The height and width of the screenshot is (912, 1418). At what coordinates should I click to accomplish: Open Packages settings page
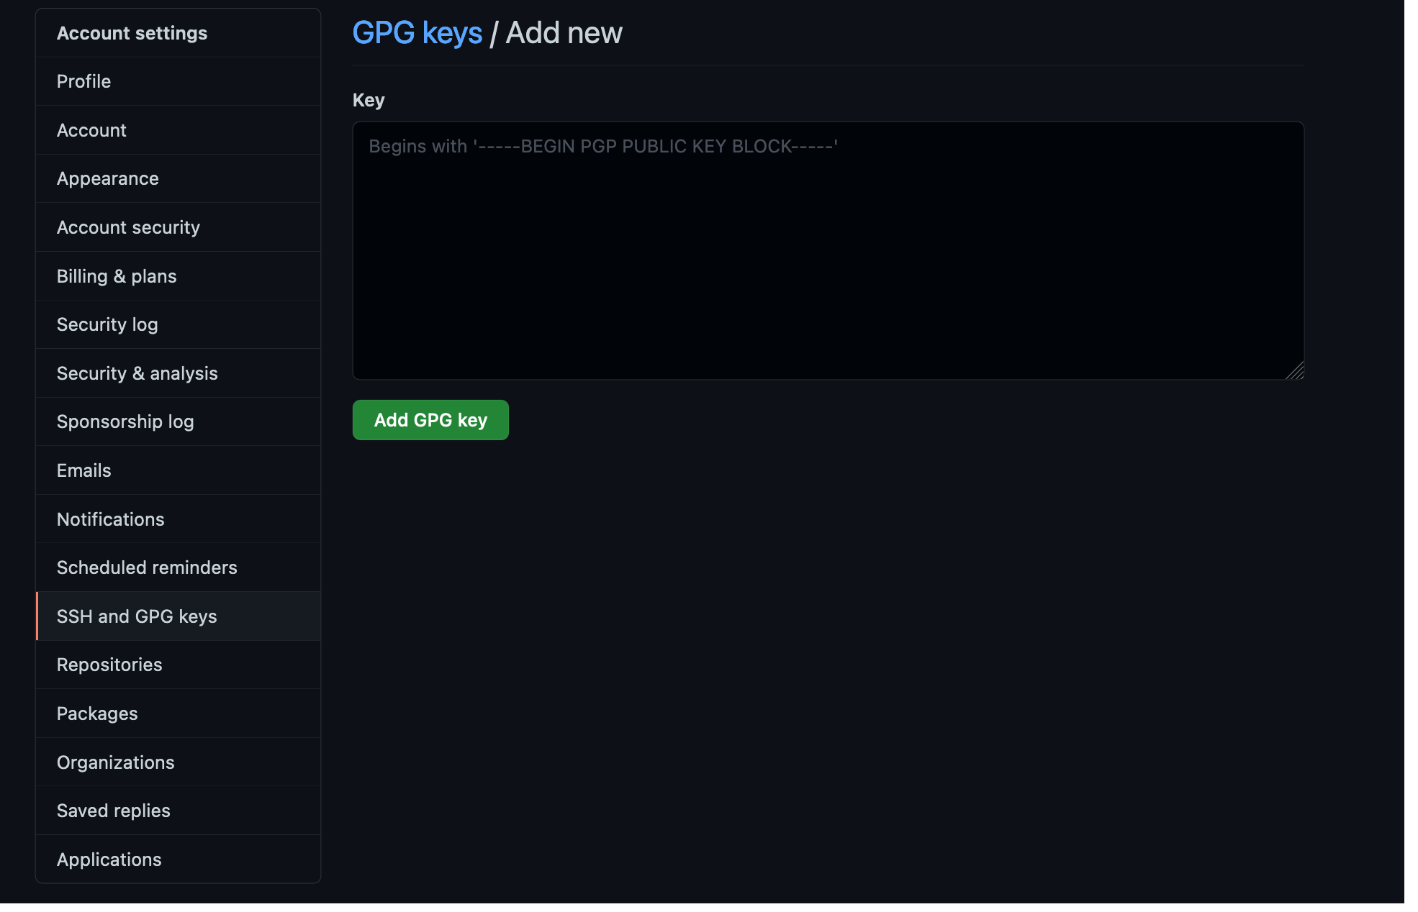tap(97, 713)
